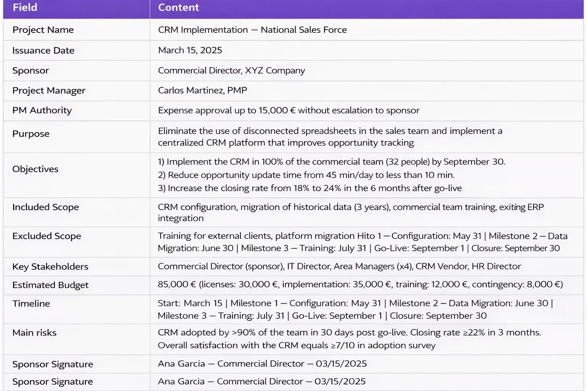Select the "Timeline" field label
587x391 pixels.
coord(31,304)
